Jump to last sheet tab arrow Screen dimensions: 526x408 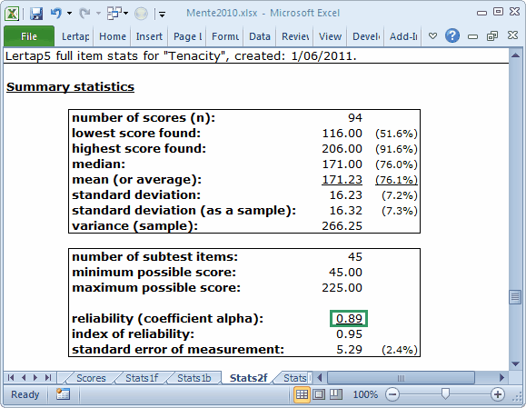click(x=48, y=377)
